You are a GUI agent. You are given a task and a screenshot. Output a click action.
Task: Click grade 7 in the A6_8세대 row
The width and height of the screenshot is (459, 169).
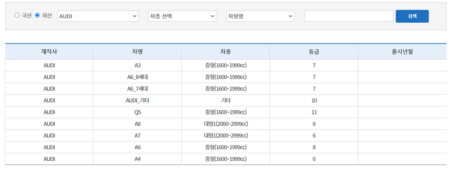tap(314, 77)
